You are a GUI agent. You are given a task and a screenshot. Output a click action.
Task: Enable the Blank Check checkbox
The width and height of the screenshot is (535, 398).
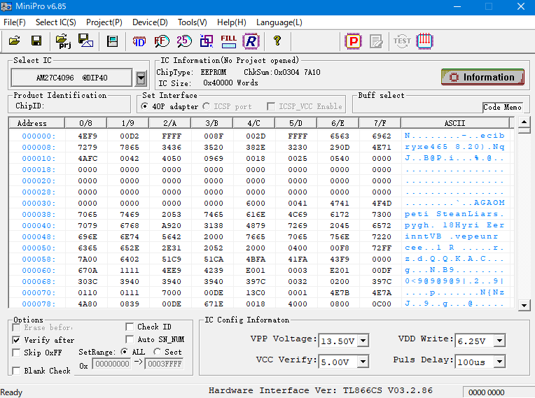tap(16, 371)
